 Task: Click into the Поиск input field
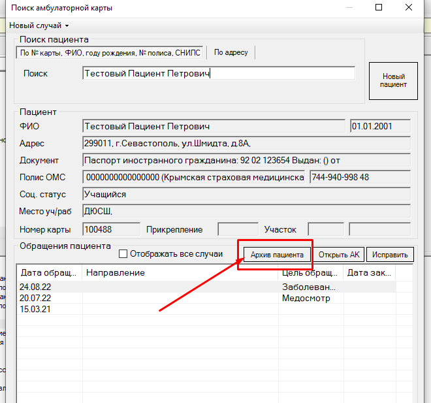click(x=219, y=74)
